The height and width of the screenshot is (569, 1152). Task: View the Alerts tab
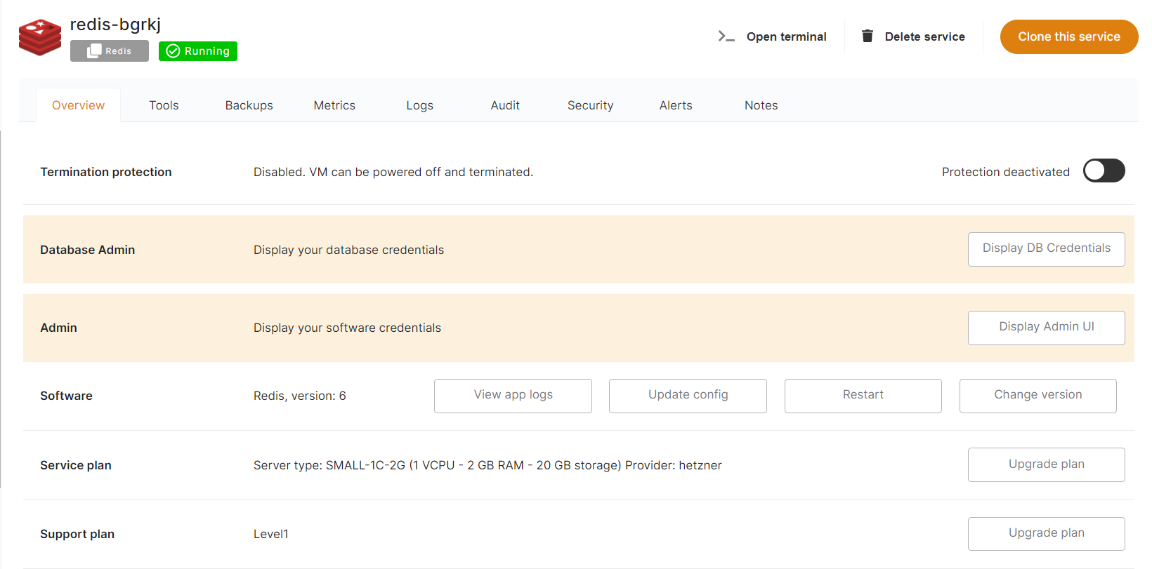[x=676, y=105]
